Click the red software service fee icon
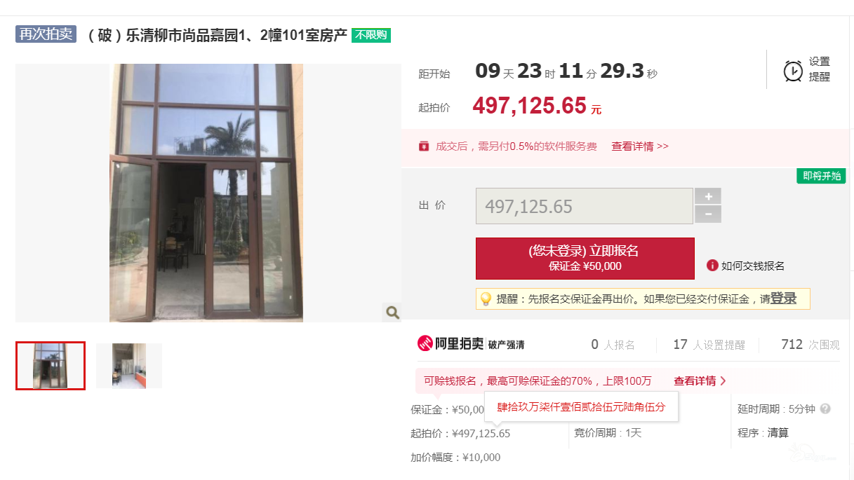 coord(423,146)
